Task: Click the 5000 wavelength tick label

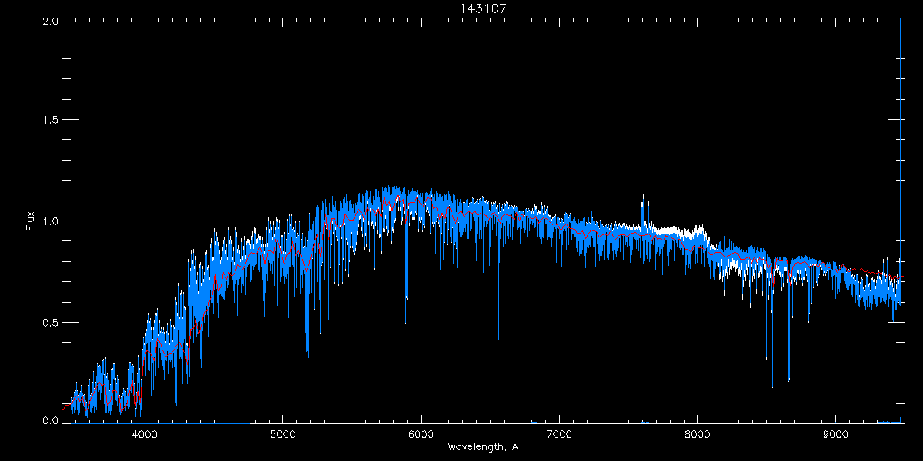Action: coord(282,434)
